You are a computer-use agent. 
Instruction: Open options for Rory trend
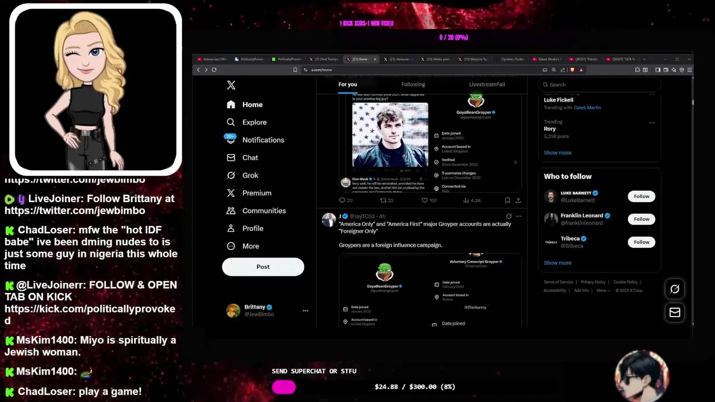pos(652,122)
